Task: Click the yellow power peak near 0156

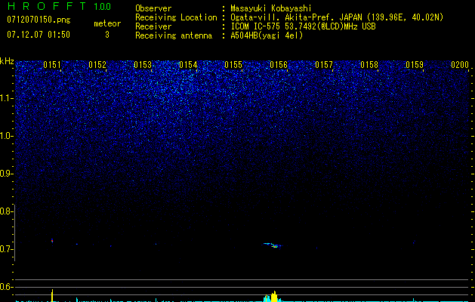Action: point(274,297)
